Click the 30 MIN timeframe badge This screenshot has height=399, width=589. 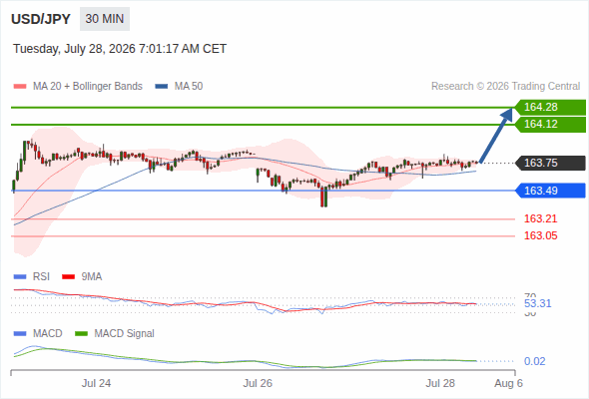click(105, 19)
